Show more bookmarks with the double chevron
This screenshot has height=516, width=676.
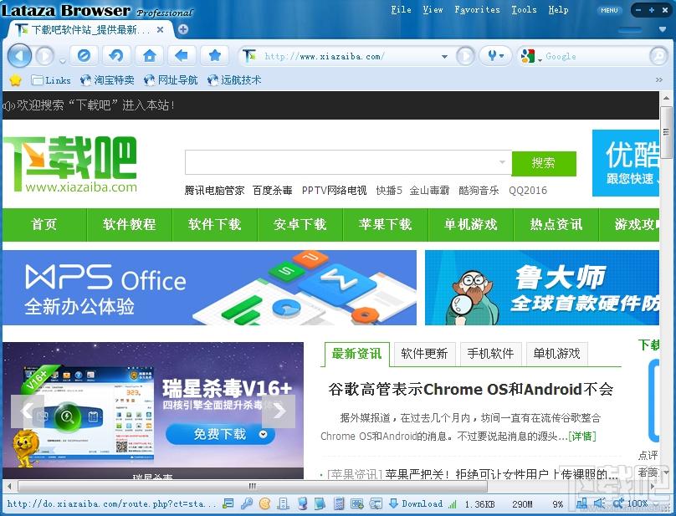tap(658, 79)
